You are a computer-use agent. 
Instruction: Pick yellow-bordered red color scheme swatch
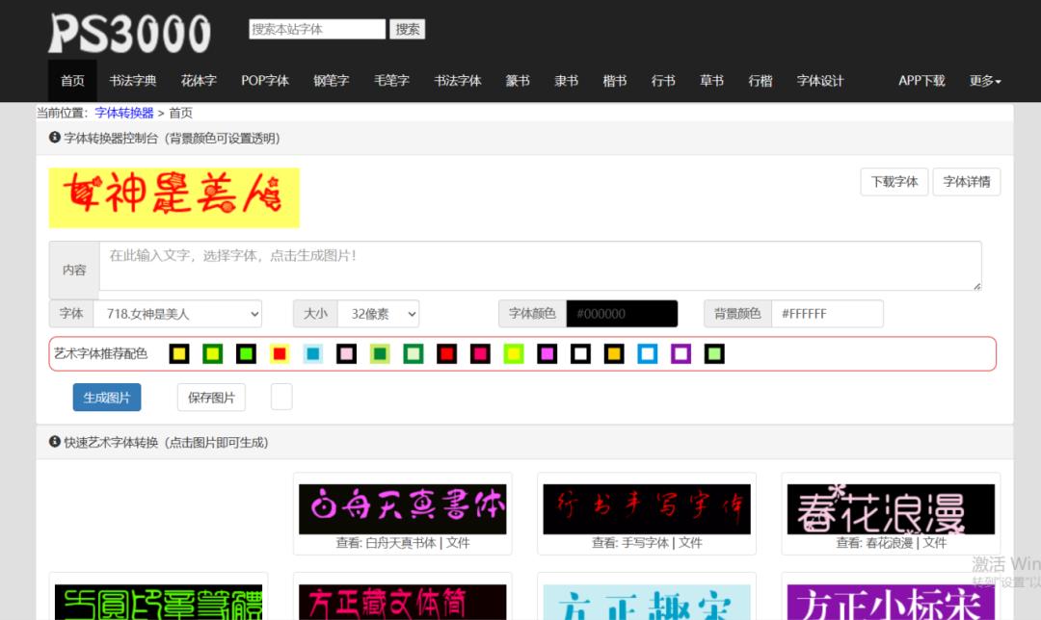(280, 354)
